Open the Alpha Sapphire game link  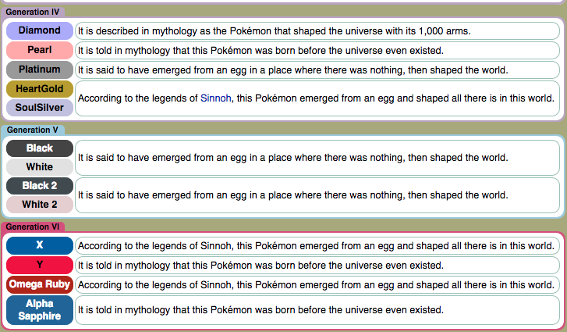[x=40, y=309]
